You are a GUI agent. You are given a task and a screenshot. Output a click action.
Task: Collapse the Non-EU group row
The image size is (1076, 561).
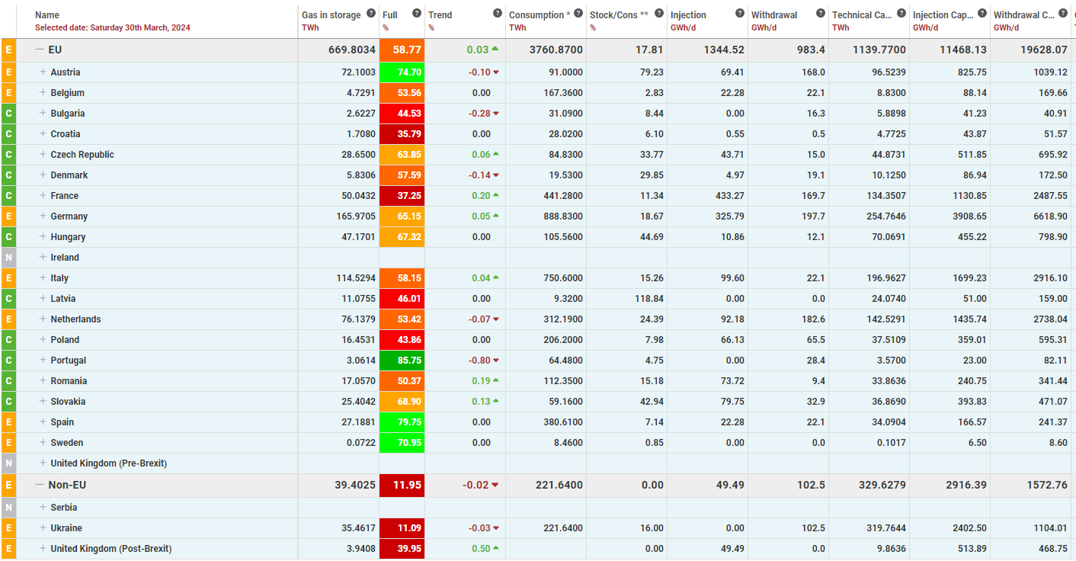pyautogui.click(x=40, y=485)
